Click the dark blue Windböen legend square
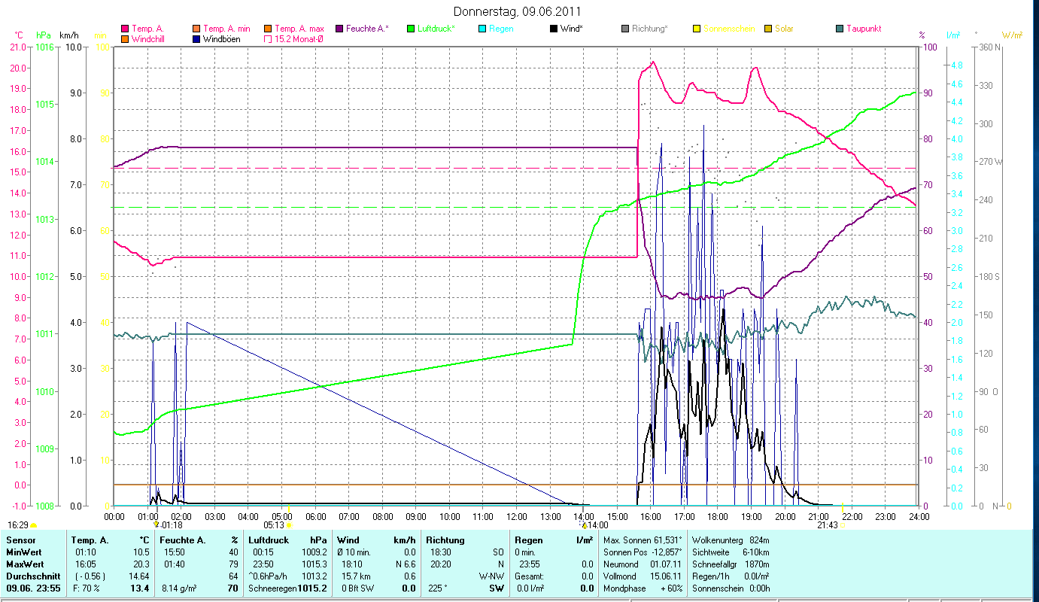 (x=196, y=39)
